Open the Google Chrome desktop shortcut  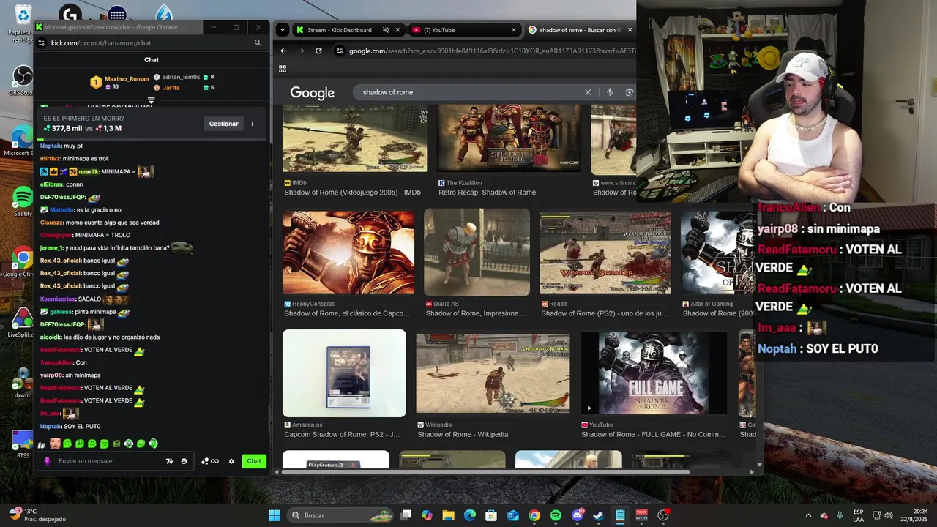coord(22,262)
